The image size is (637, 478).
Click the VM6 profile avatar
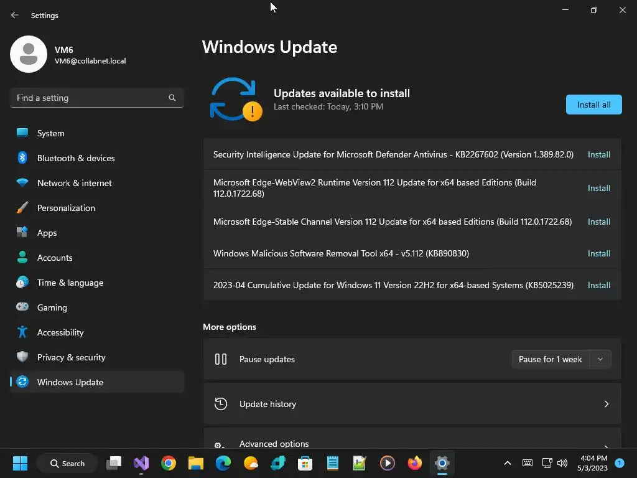click(29, 54)
